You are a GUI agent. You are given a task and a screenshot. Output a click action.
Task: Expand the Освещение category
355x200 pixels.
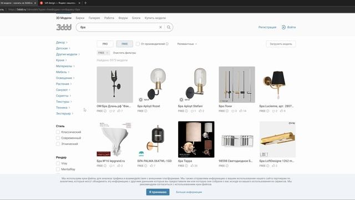(65, 78)
